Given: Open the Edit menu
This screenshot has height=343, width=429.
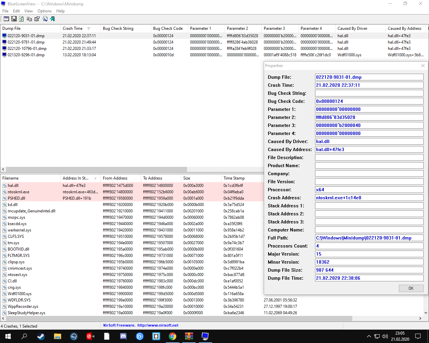Looking at the screenshot, I should pos(16,11).
